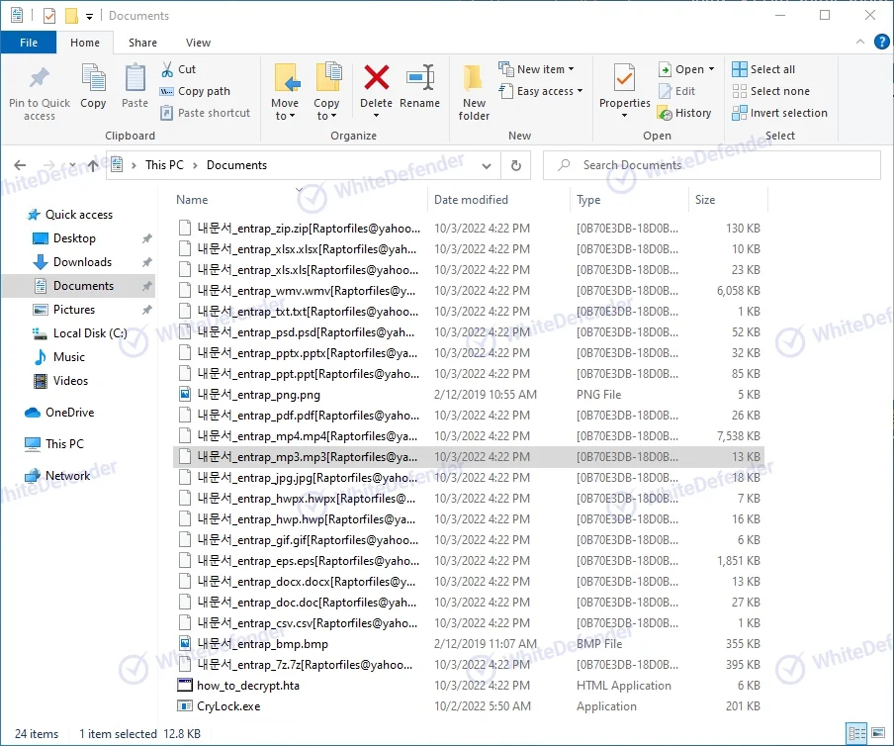Screen dimensions: 894x746
Task: Open the File menu
Action: [x=29, y=43]
